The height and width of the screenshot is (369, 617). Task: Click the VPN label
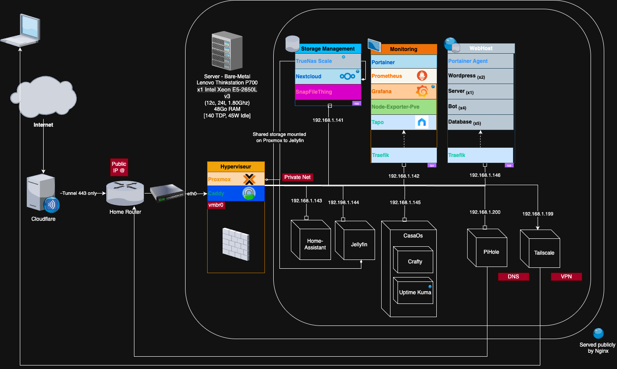pos(566,277)
